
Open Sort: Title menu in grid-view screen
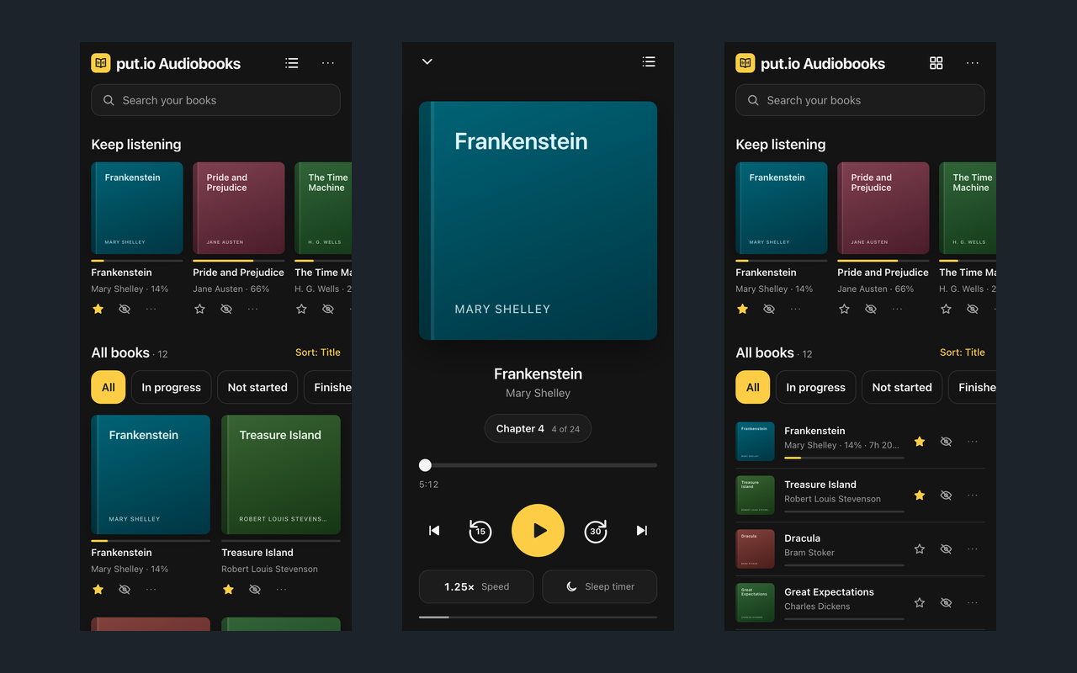pyautogui.click(x=318, y=352)
